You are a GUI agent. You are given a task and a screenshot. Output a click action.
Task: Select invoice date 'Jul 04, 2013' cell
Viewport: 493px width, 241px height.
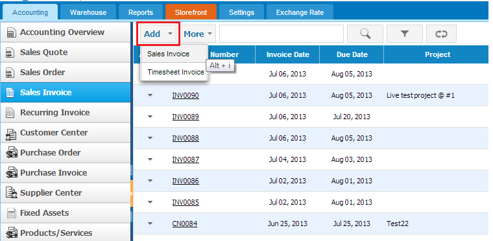[x=287, y=159]
